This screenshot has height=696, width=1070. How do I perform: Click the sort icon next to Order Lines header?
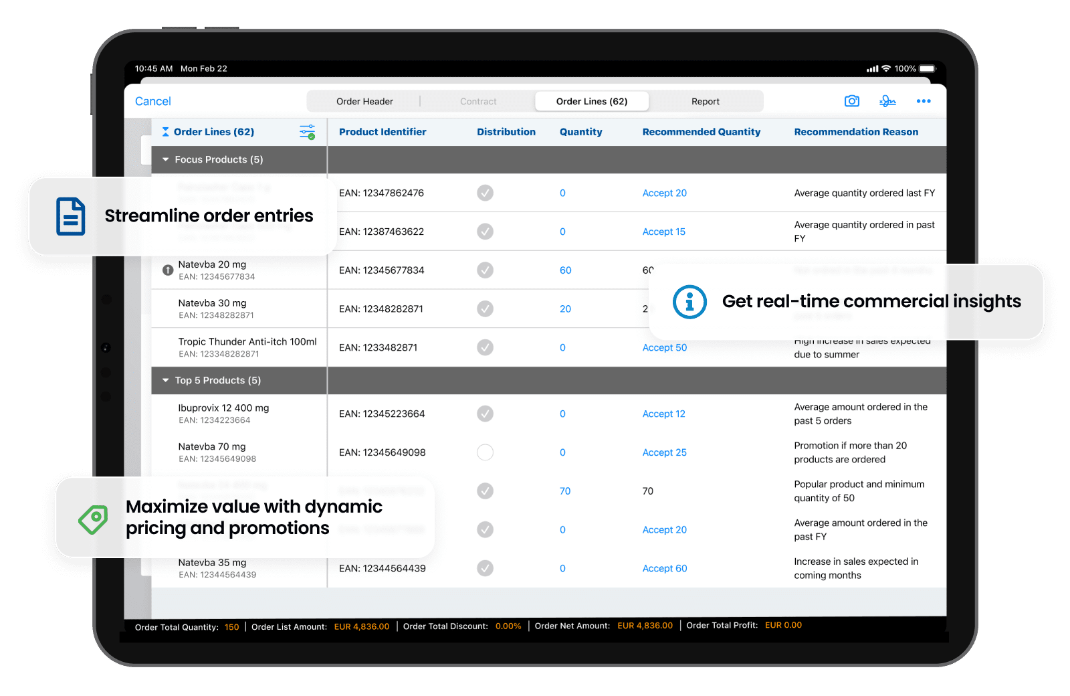(165, 132)
